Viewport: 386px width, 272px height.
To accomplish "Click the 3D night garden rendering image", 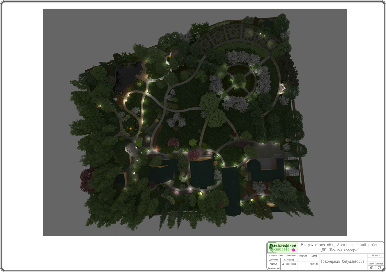I will coord(195,122).
